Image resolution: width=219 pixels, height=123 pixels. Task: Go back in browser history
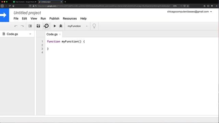[x=2, y=6]
